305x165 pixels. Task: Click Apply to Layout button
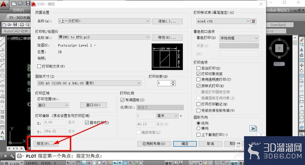click(x=154, y=144)
